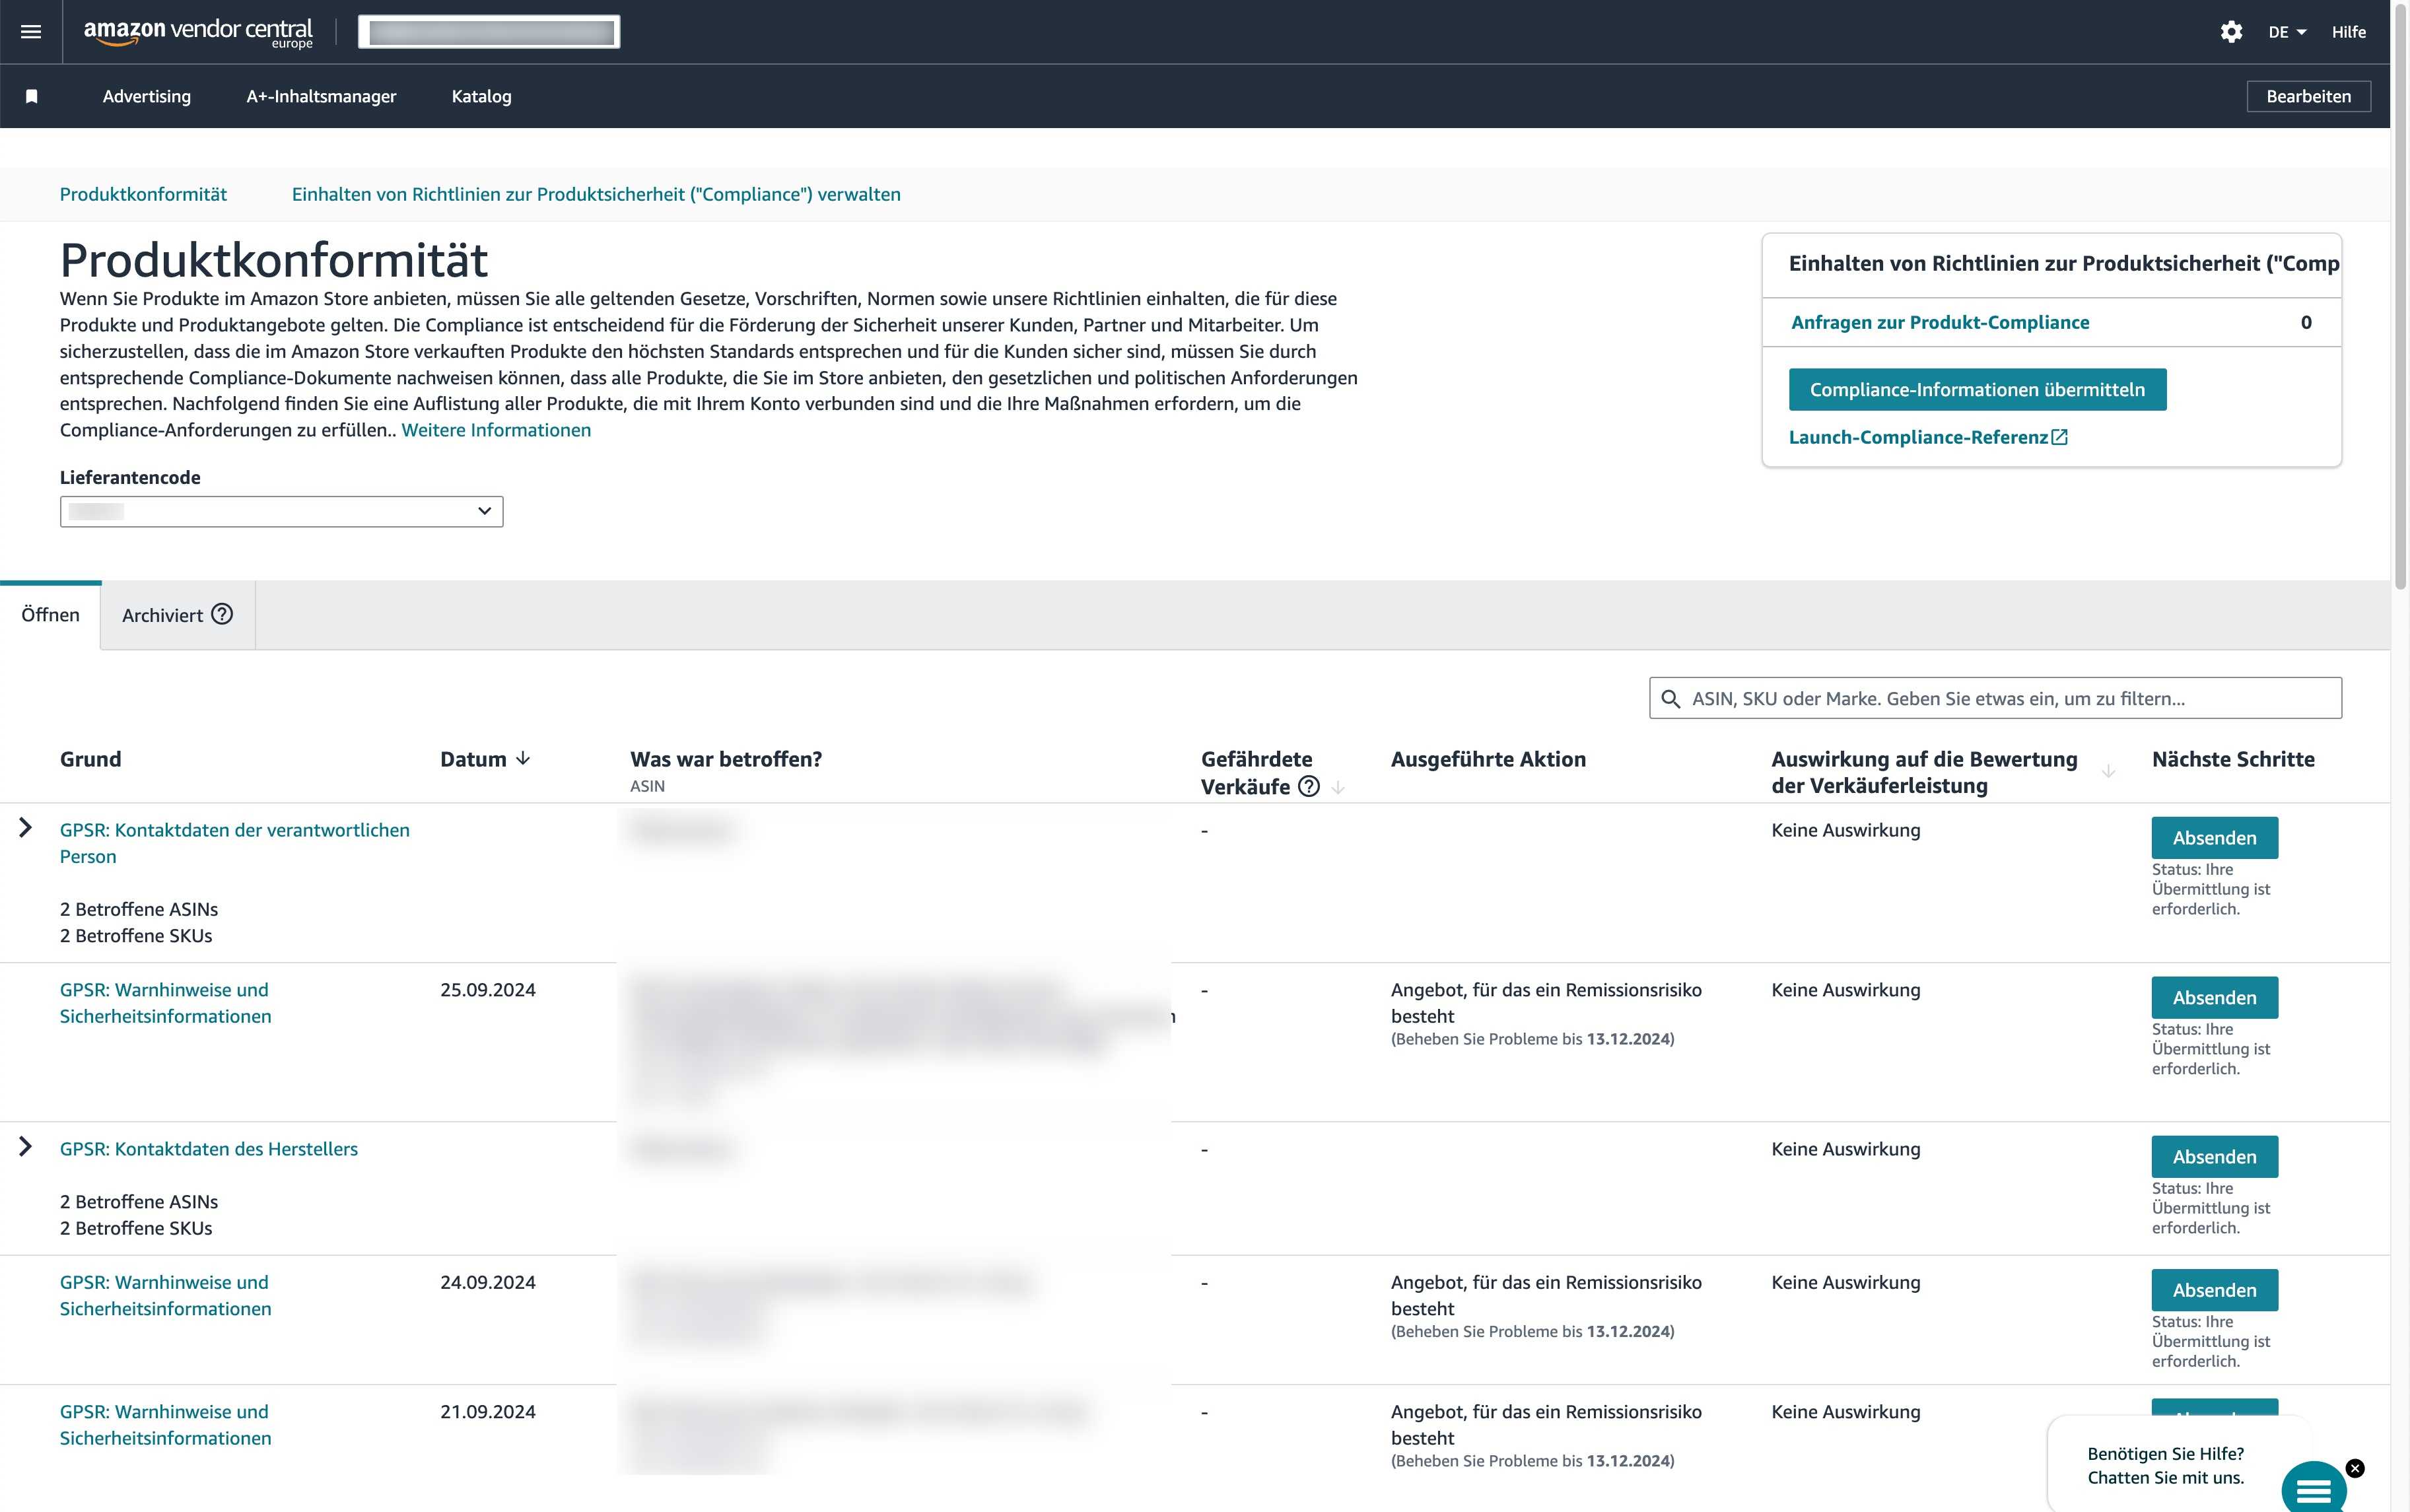
Task: Click Einhalten von Richtlinien breadcrumb link
Action: click(596, 194)
